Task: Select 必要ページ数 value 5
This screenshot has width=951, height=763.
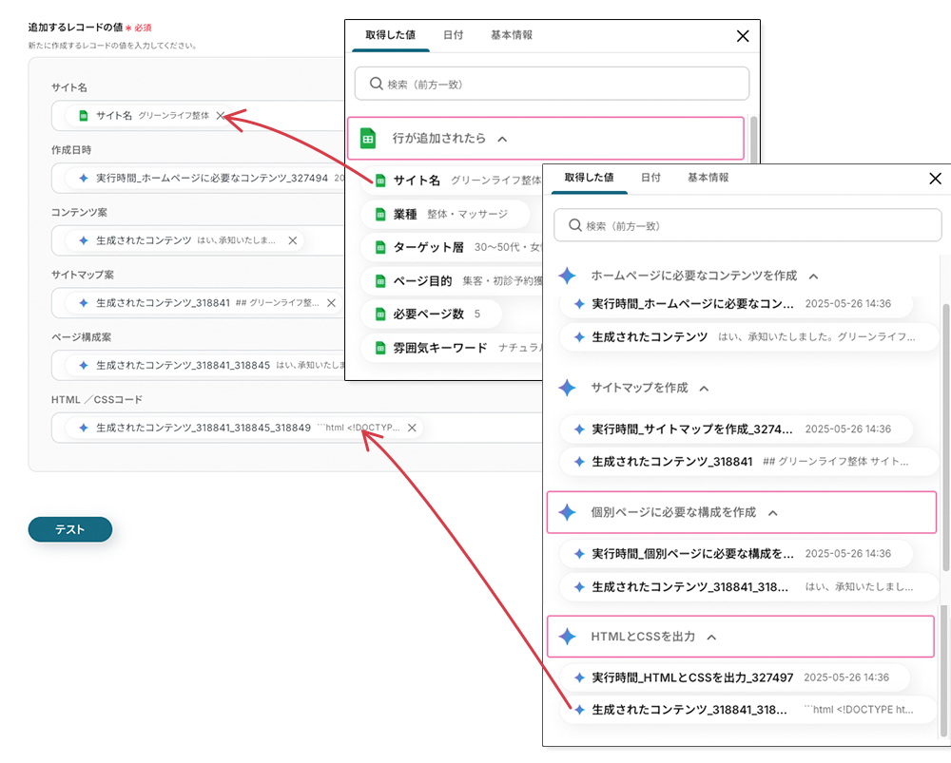Action: coord(431,314)
